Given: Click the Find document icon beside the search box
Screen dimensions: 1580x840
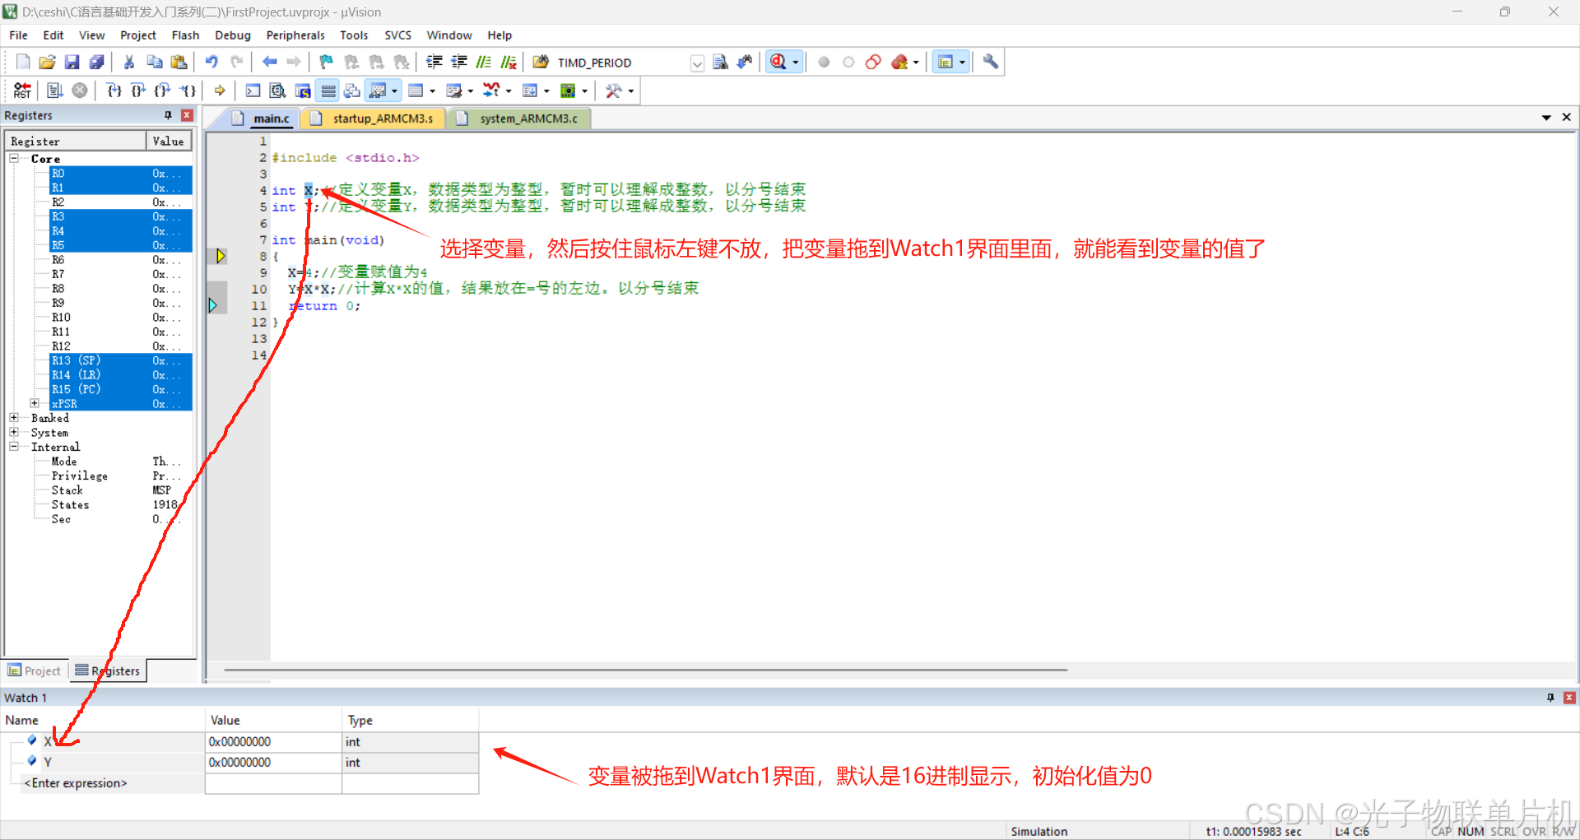Looking at the screenshot, I should [x=720, y=63].
